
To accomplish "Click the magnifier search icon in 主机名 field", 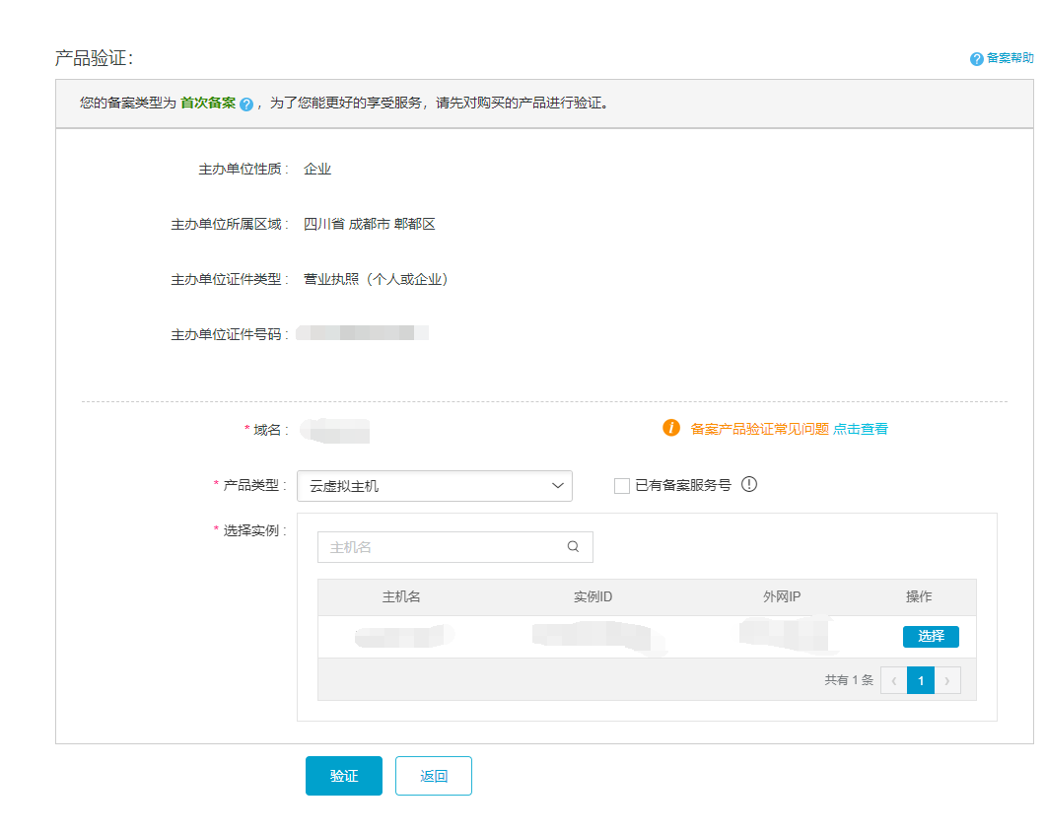I will pyautogui.click(x=573, y=546).
